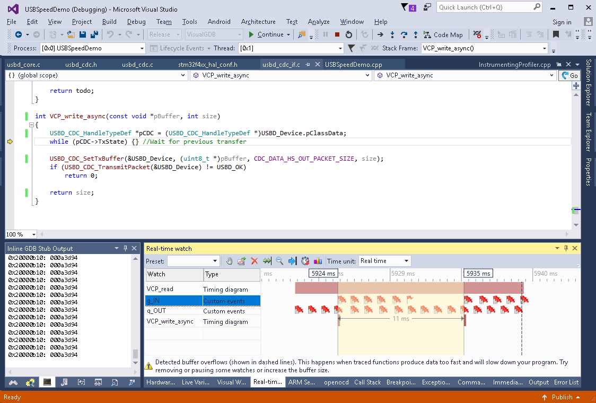
Task: Open the Build menu
Action: click(x=109, y=22)
